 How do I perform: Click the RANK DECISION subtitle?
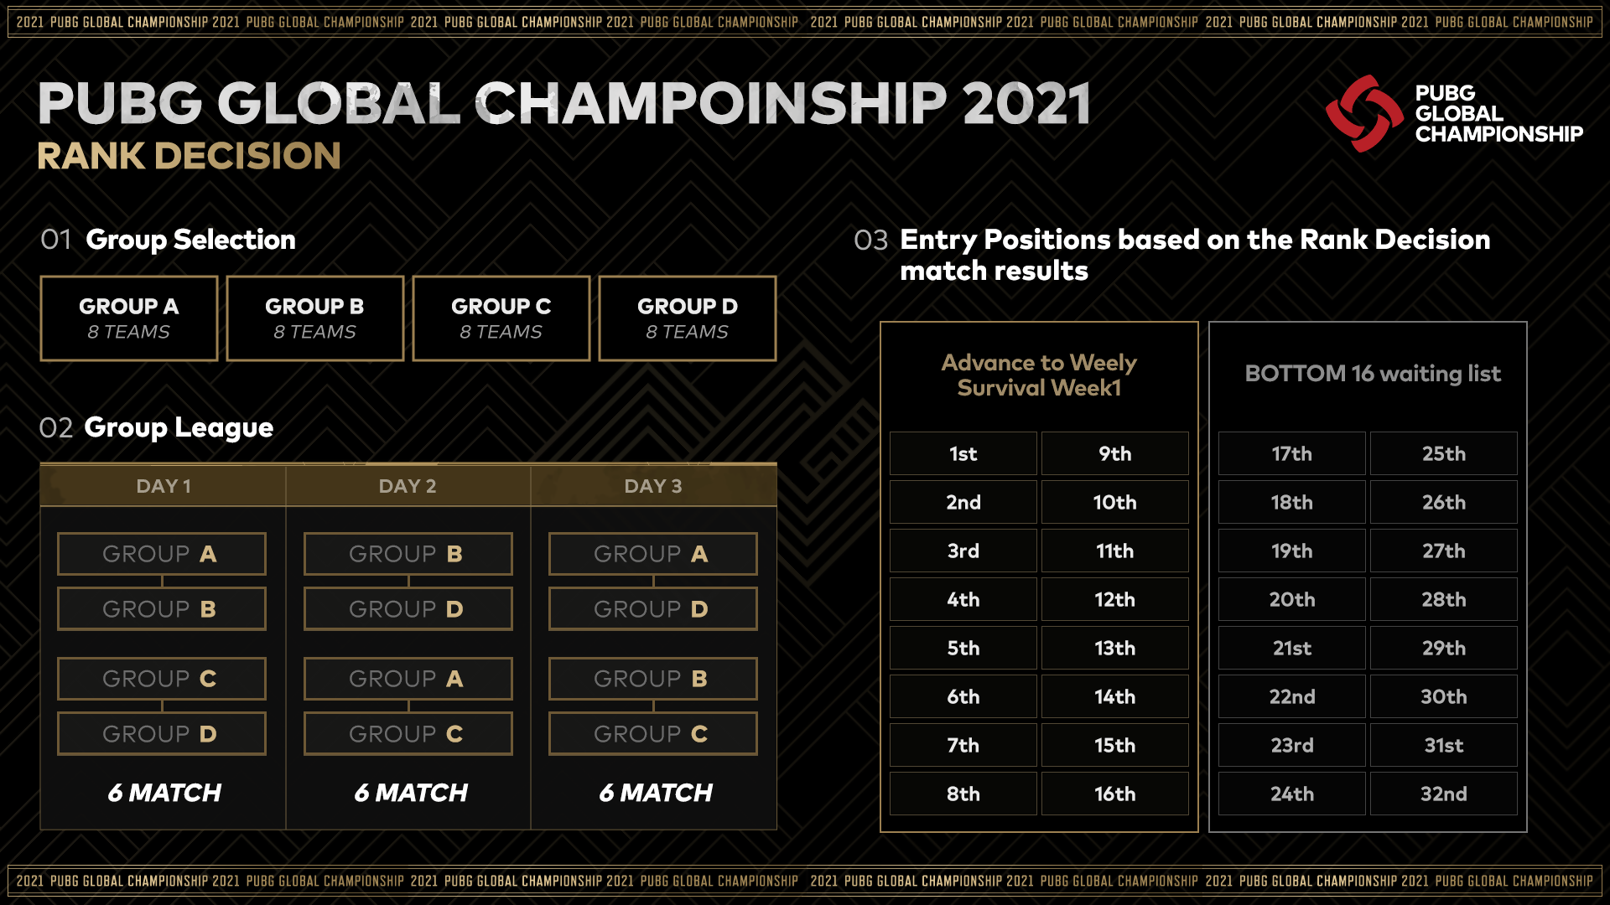189,156
